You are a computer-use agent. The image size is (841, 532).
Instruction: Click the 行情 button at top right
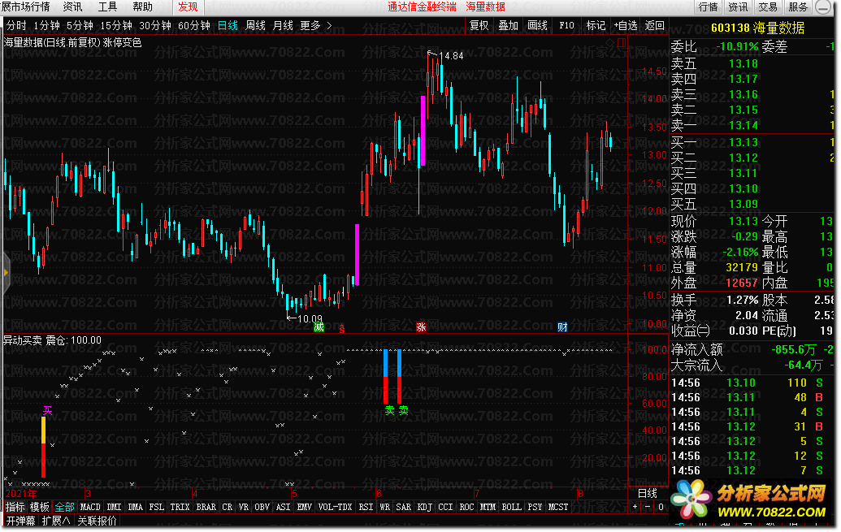[708, 7]
